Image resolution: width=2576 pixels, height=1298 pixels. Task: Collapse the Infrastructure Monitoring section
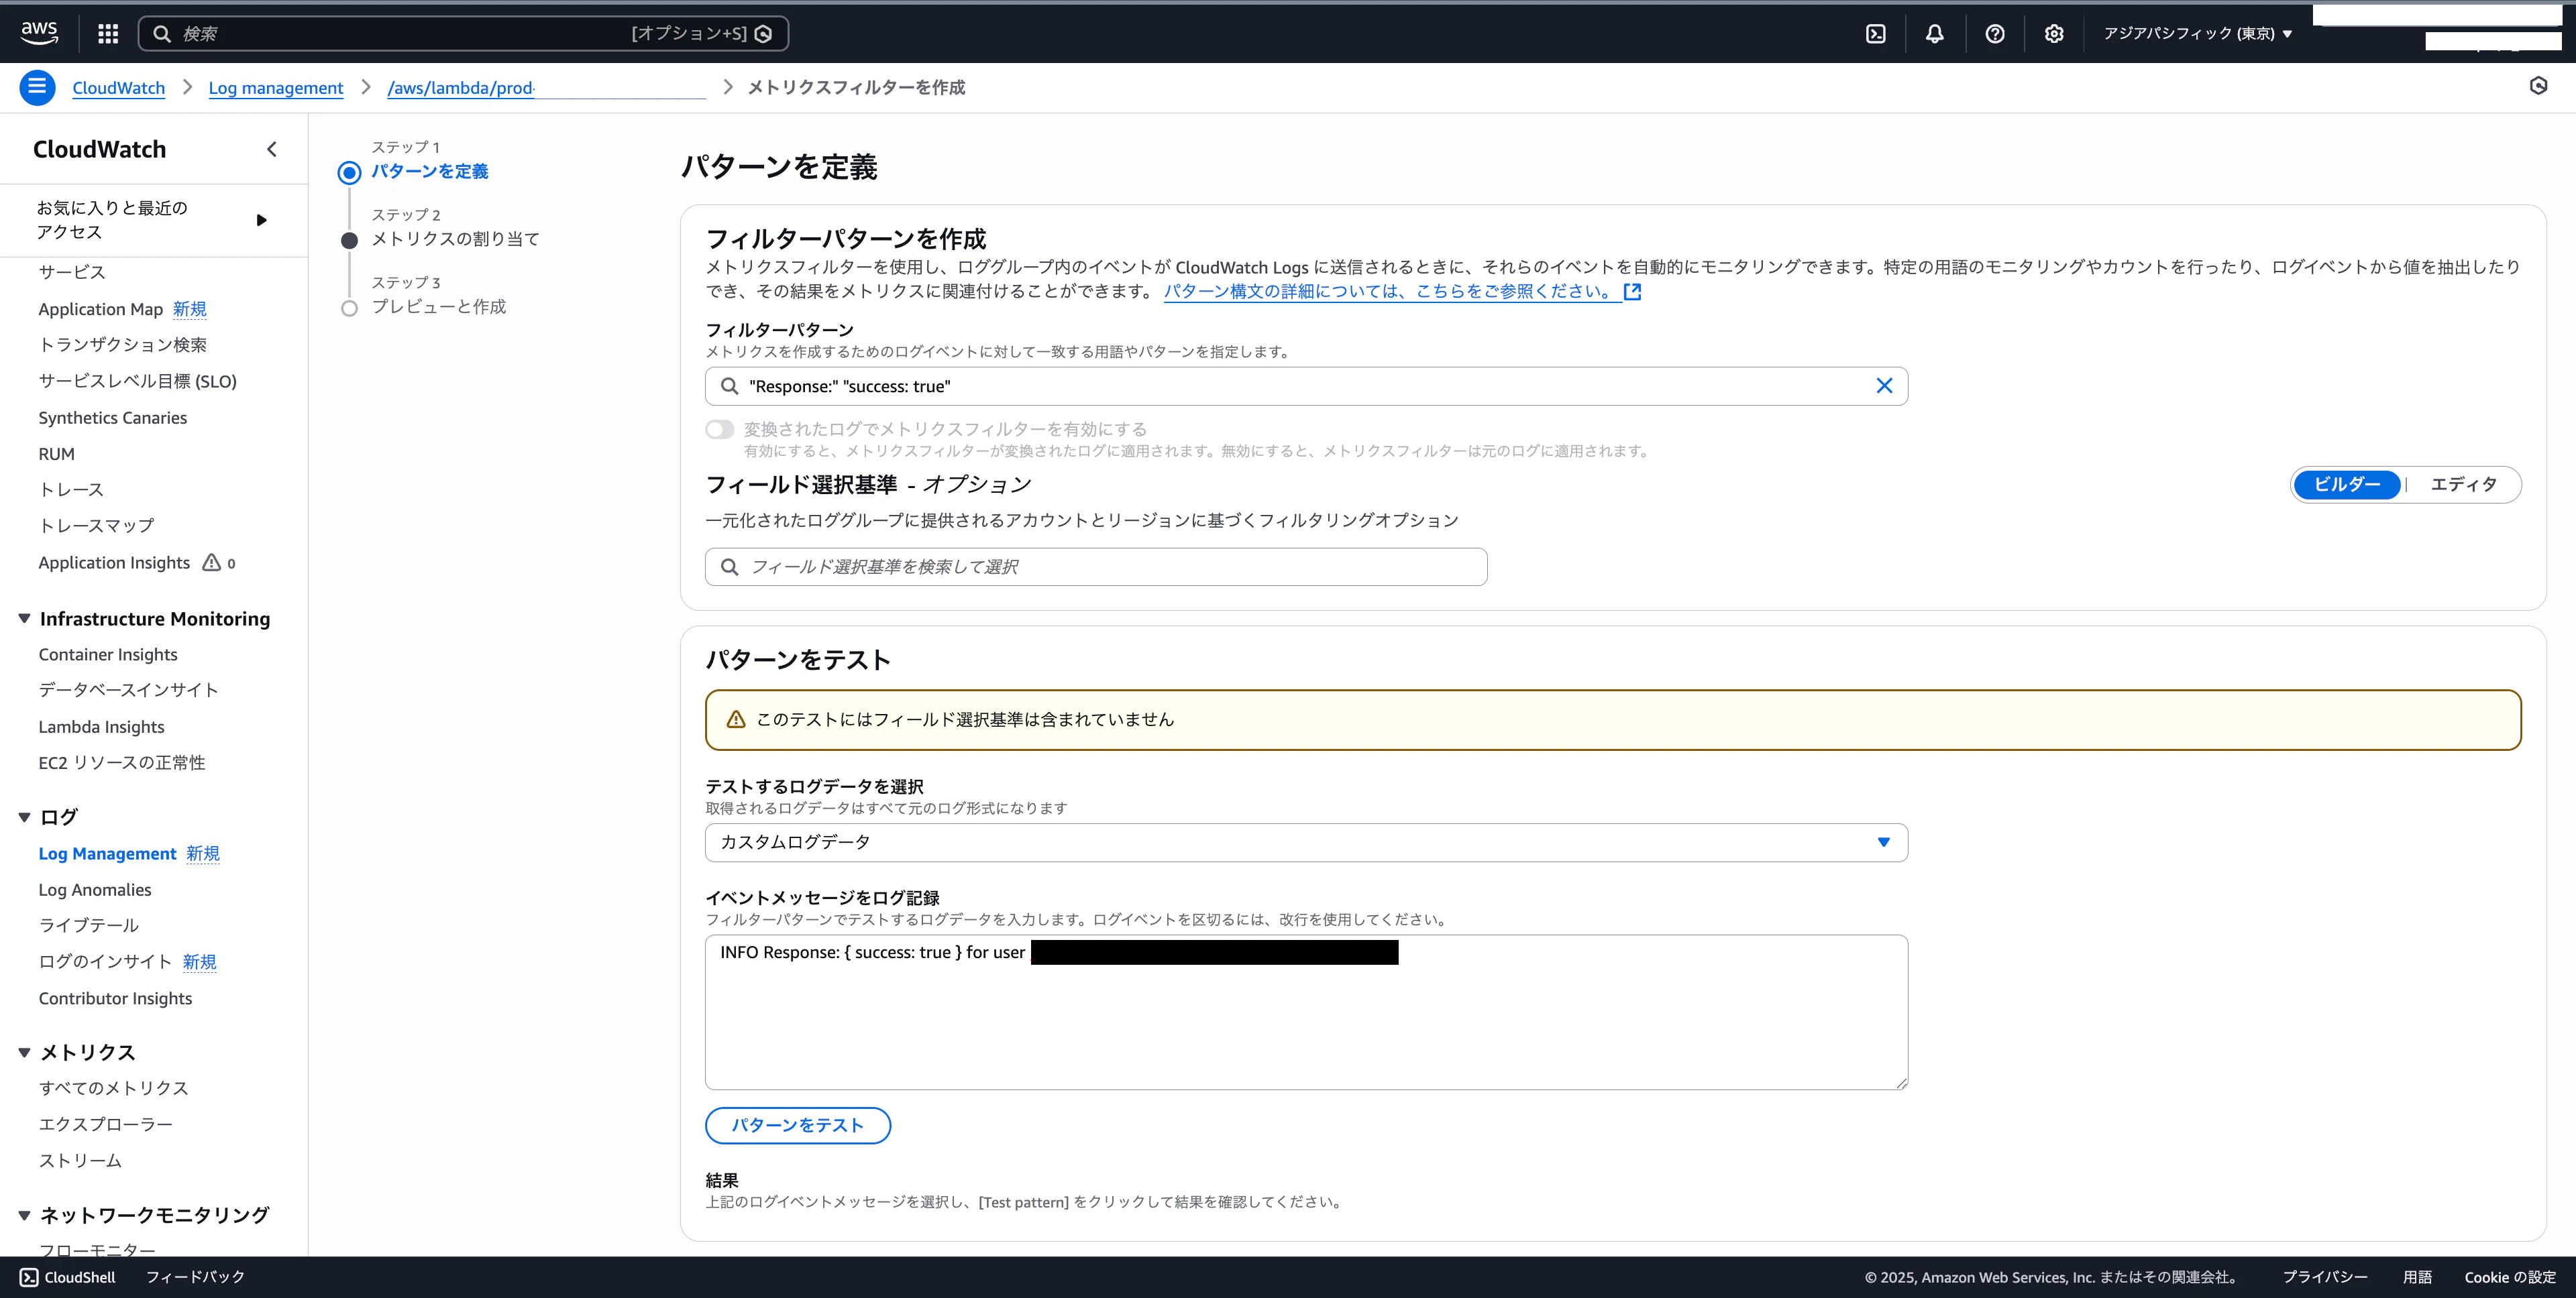23,617
